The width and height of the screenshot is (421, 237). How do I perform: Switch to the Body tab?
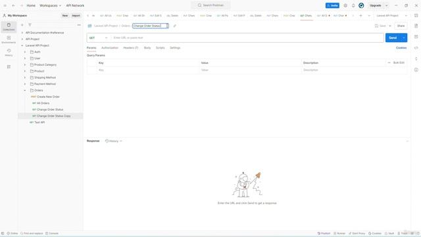(x=147, y=48)
